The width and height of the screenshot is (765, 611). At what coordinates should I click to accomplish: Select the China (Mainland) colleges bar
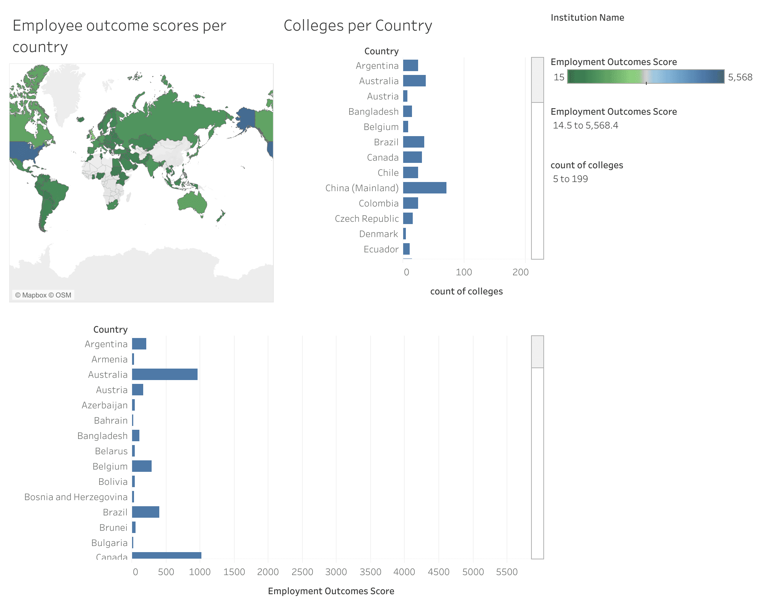point(424,188)
